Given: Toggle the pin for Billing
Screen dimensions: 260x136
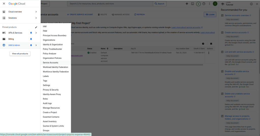Looking at the screenshot, I should click(x=31, y=39).
